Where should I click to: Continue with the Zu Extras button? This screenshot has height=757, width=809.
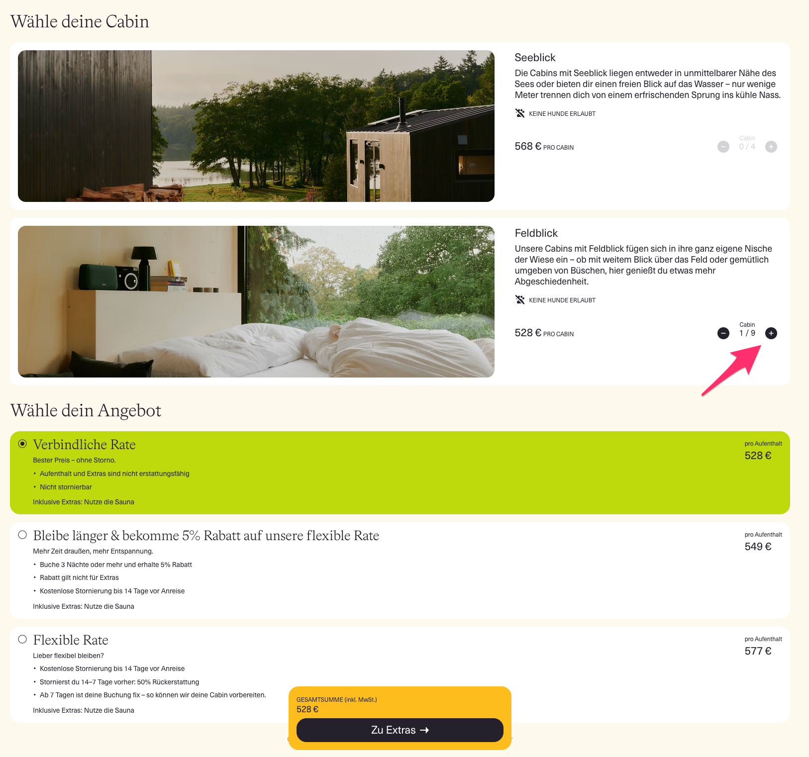click(x=400, y=730)
